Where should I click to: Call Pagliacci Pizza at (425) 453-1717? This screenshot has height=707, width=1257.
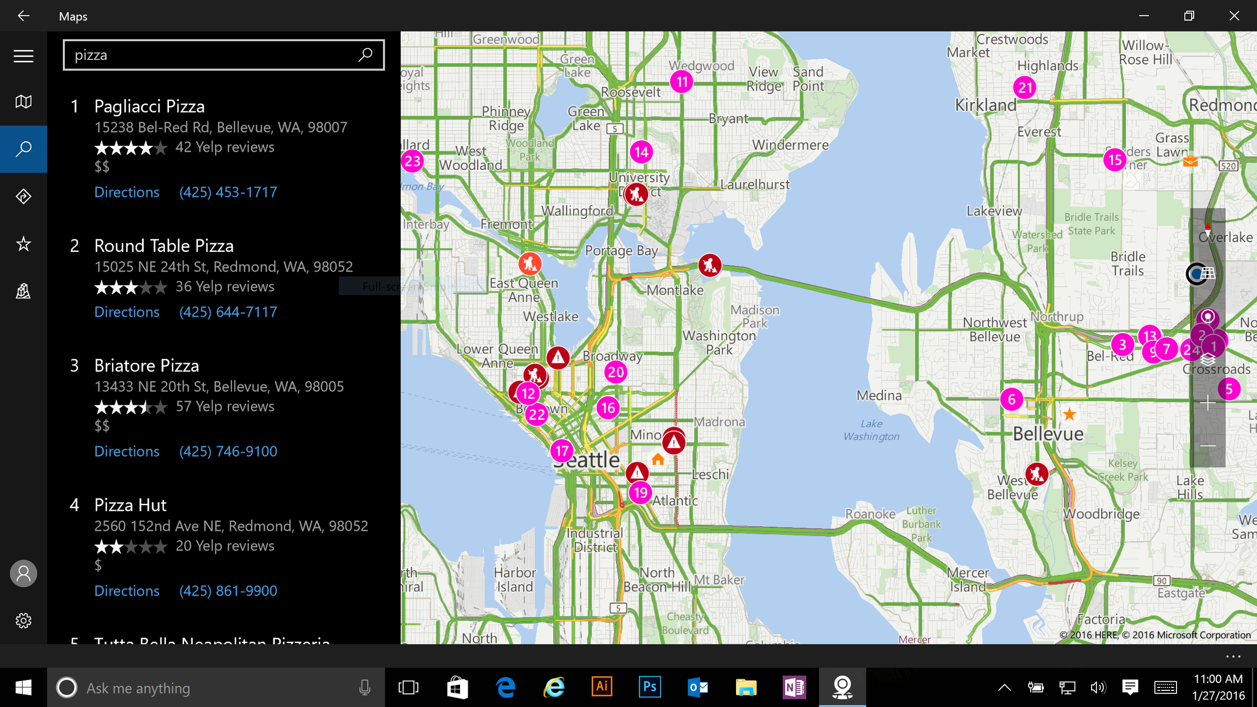(x=228, y=192)
